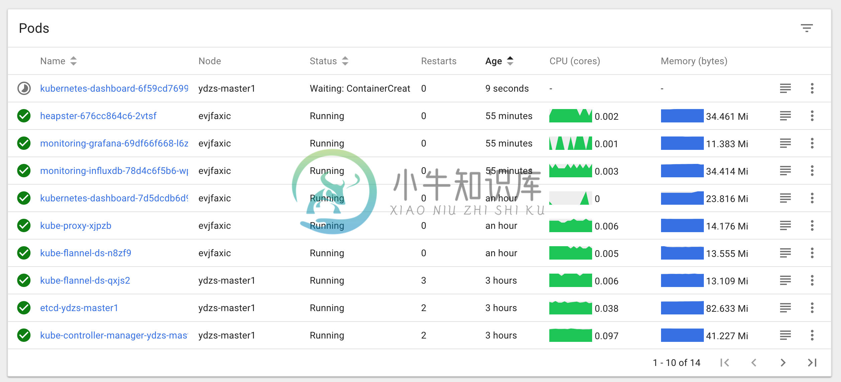Open actions menu for monitoring-grafana row
The height and width of the screenshot is (382, 841).
(x=812, y=143)
